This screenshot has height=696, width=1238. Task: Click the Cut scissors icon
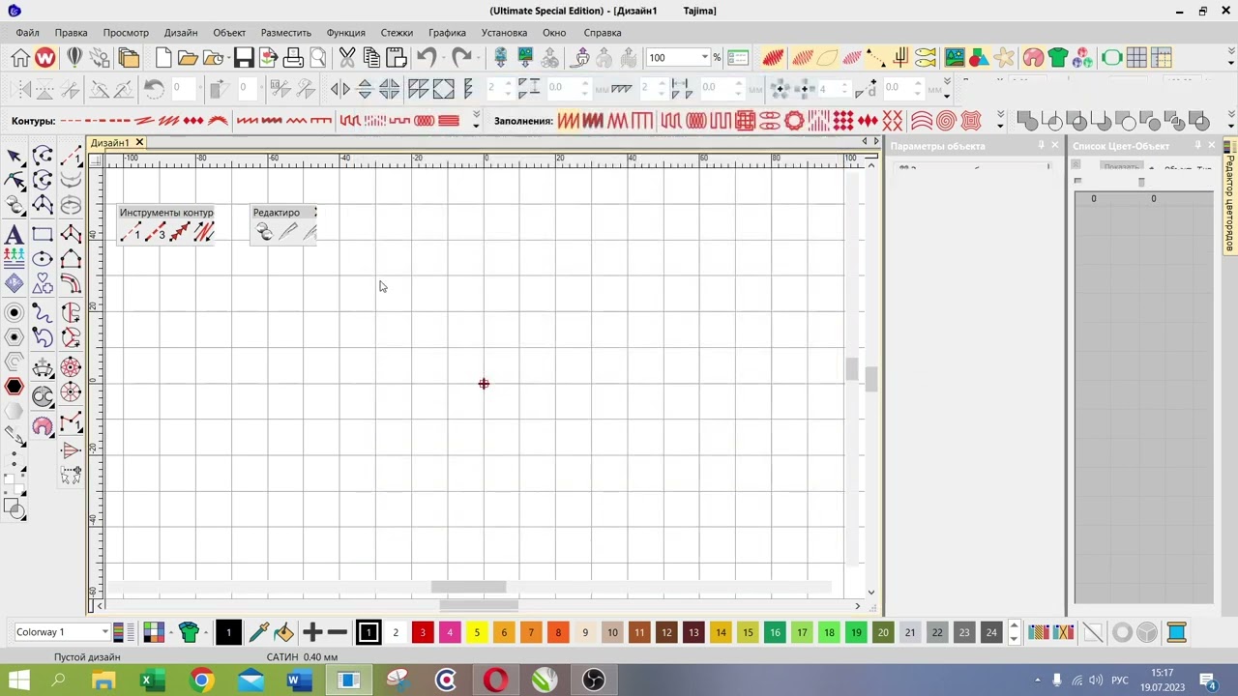click(x=347, y=58)
